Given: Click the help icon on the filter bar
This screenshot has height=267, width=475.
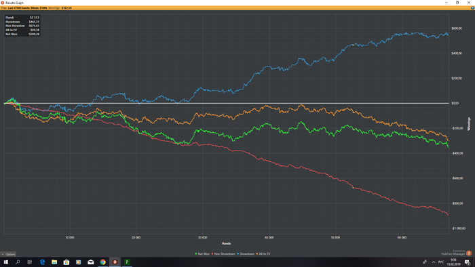Looking at the screenshot, I should 472,8.
